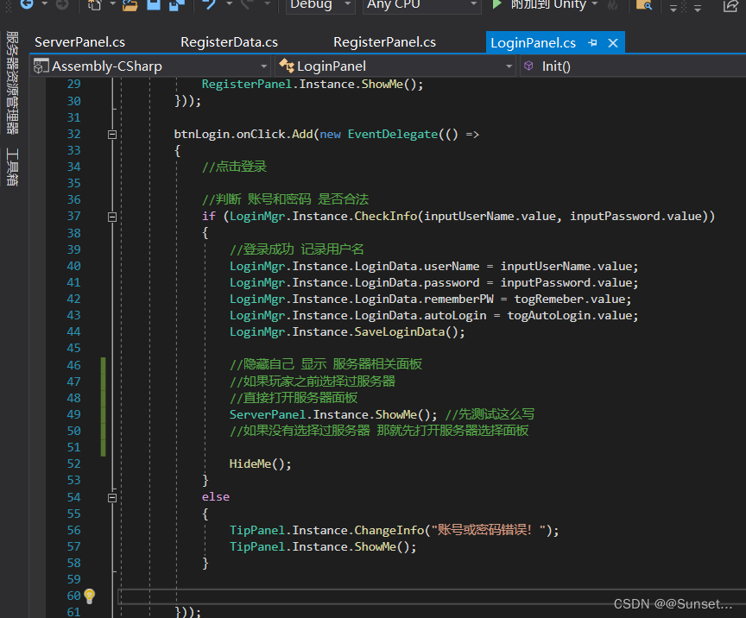Open the New Item dropdown arrow
Image resolution: width=746 pixels, height=618 pixels.
pyautogui.click(x=113, y=3)
